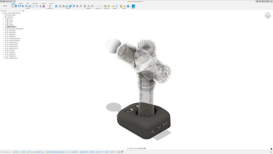Image resolution: width=273 pixels, height=154 pixels.
Task: Go to timeline beginning
Action: click(x=1, y=152)
